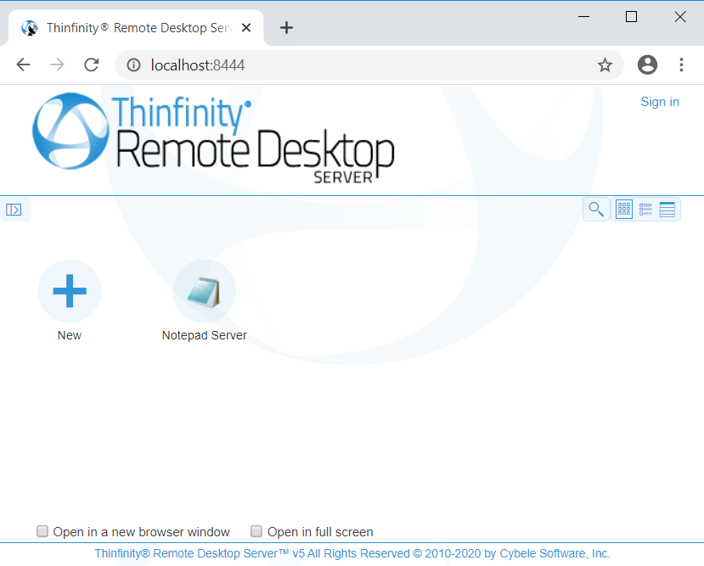Switch to compact rows view
Image resolution: width=704 pixels, height=566 pixels.
coord(667,210)
